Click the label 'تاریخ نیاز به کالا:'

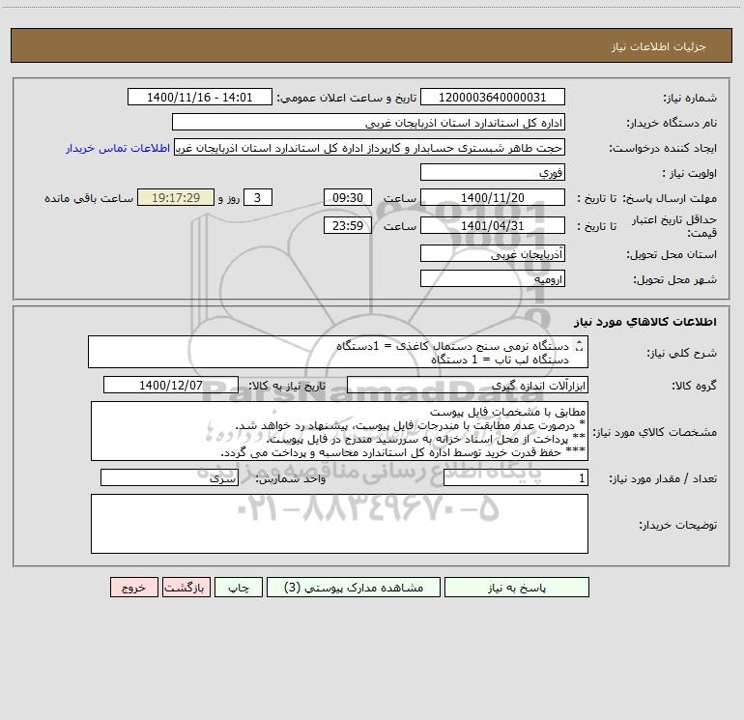coord(287,386)
